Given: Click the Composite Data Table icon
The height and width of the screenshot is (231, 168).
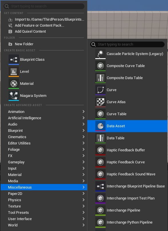Looking at the screenshot, I should pyautogui.click(x=100, y=78).
